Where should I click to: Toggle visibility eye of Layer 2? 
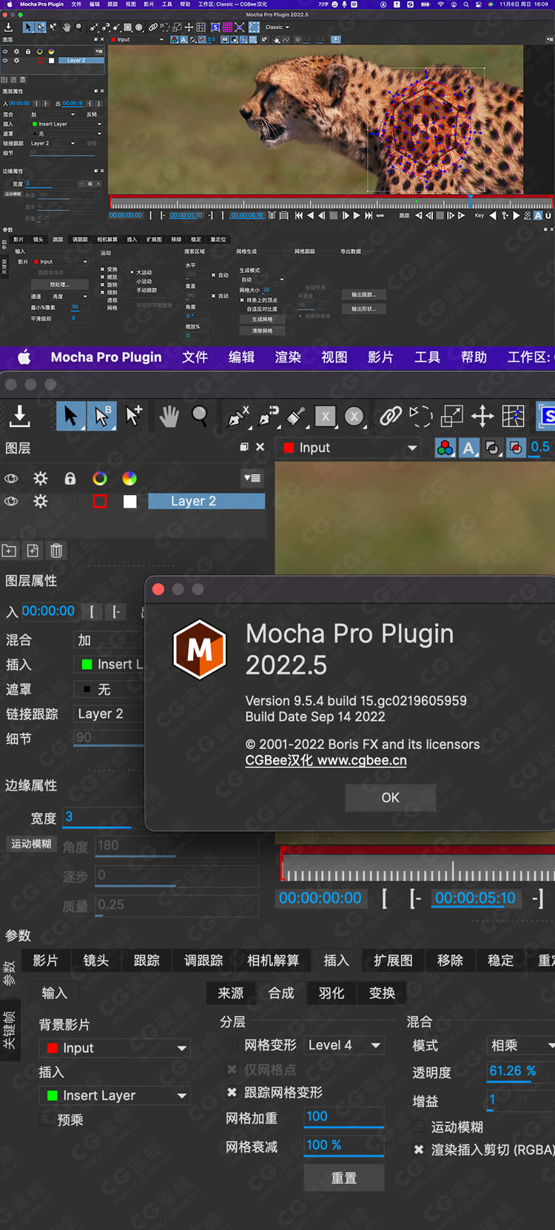click(11, 501)
